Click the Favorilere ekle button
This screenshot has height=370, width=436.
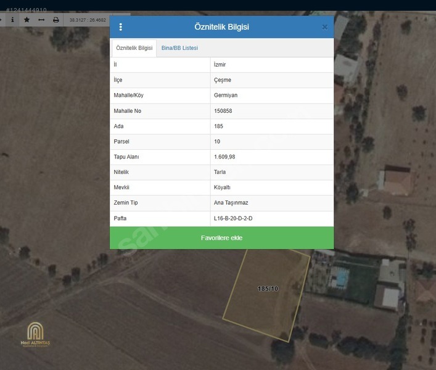tap(221, 237)
